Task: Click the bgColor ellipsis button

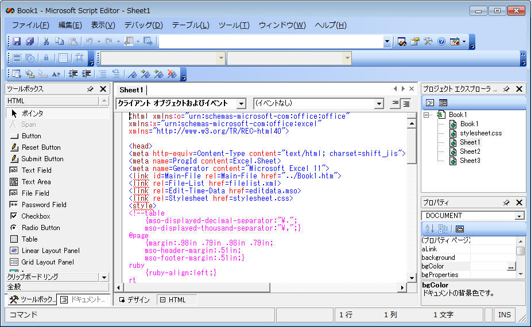Action: [510, 267]
